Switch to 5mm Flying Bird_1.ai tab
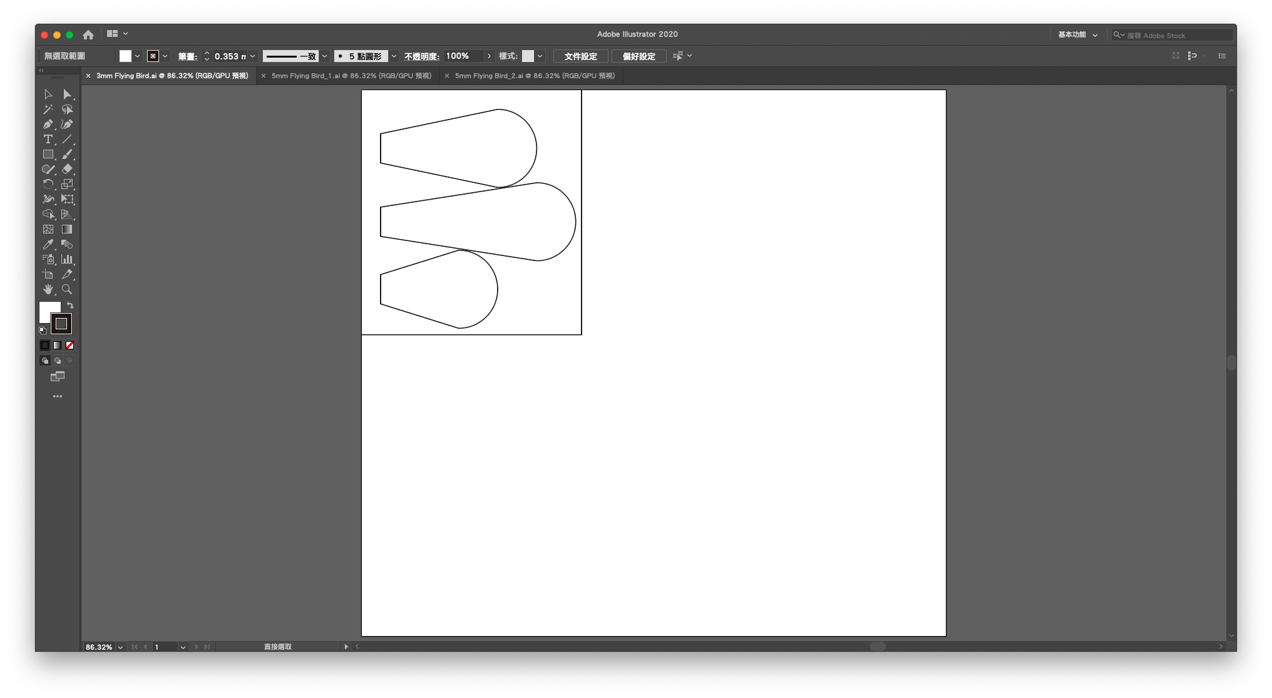Screen dimensions: 1272x698 click(x=351, y=76)
